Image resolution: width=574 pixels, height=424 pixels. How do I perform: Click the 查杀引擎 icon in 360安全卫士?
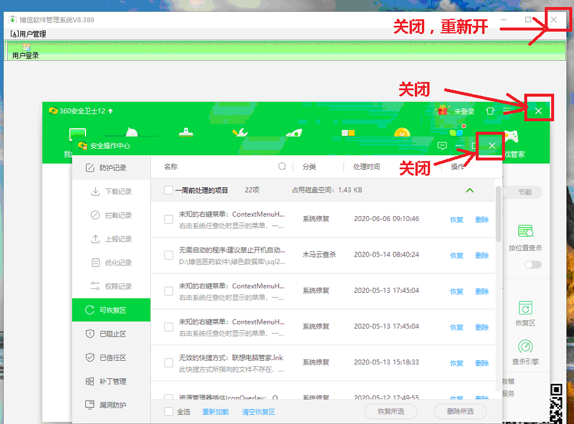[x=525, y=347]
